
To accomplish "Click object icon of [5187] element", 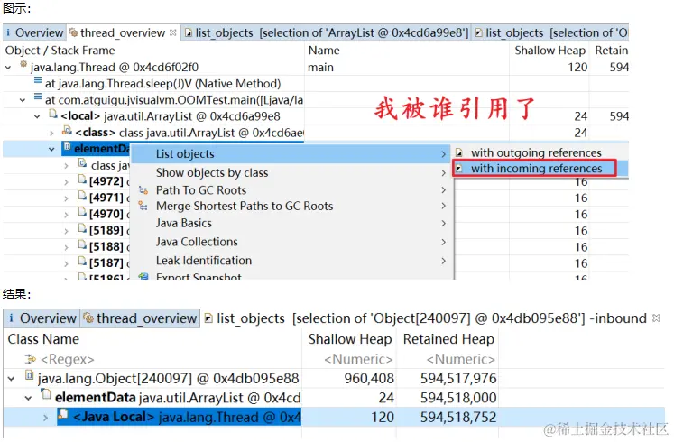I will click(x=82, y=261).
